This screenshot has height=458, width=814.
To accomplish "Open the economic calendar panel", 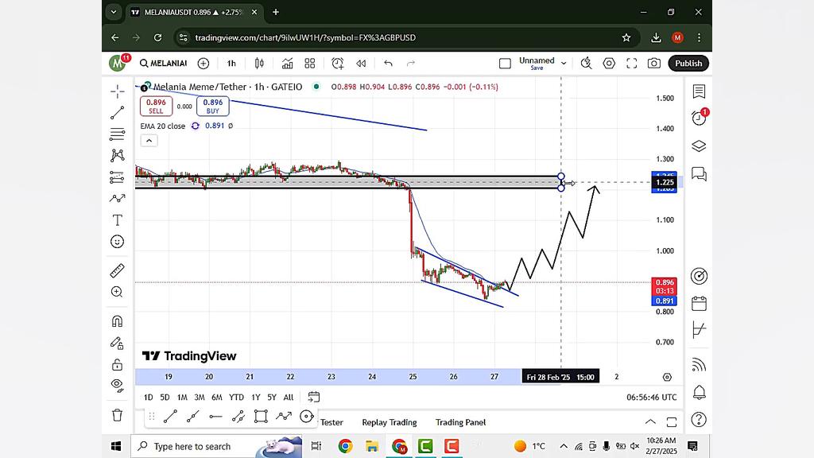I will [x=699, y=303].
